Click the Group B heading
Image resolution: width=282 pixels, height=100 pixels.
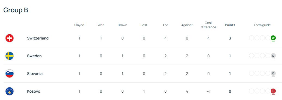pos(16,10)
